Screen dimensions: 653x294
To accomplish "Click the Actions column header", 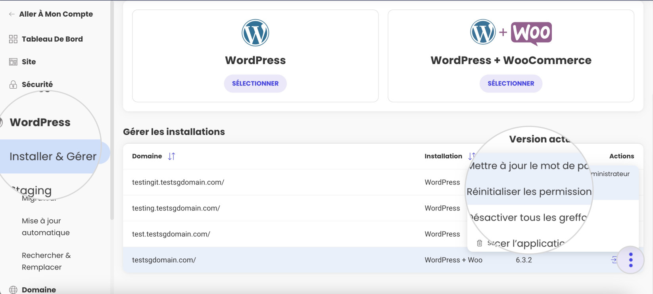I will coord(622,156).
